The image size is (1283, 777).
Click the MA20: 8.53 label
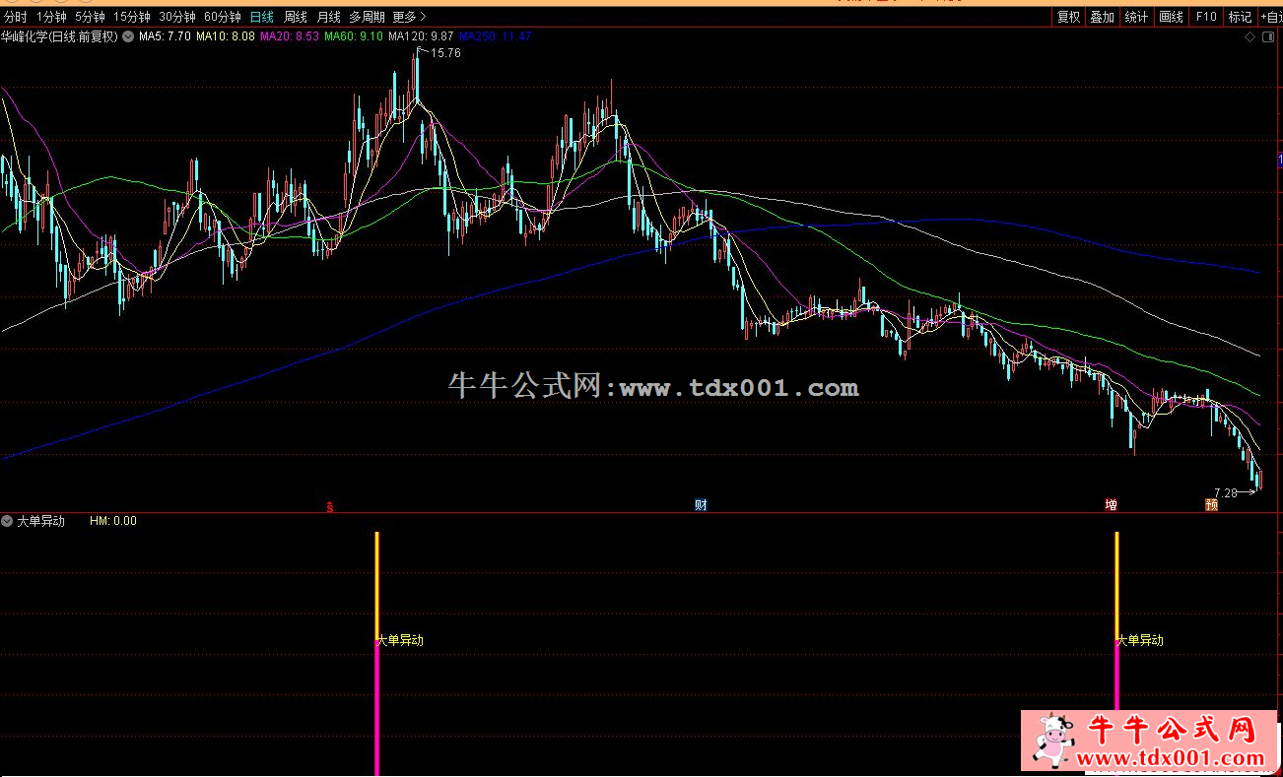pyautogui.click(x=289, y=36)
